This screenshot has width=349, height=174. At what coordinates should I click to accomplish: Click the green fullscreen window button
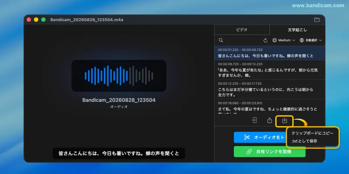coord(43,20)
